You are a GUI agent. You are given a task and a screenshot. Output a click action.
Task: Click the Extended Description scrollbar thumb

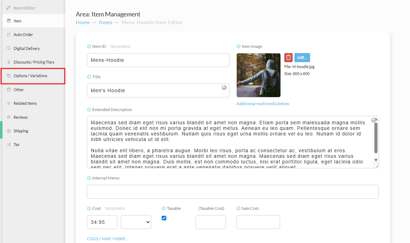coord(376,138)
